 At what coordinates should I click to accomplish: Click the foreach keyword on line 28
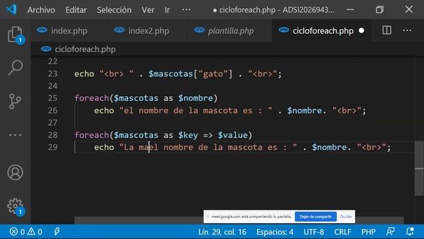(91, 135)
